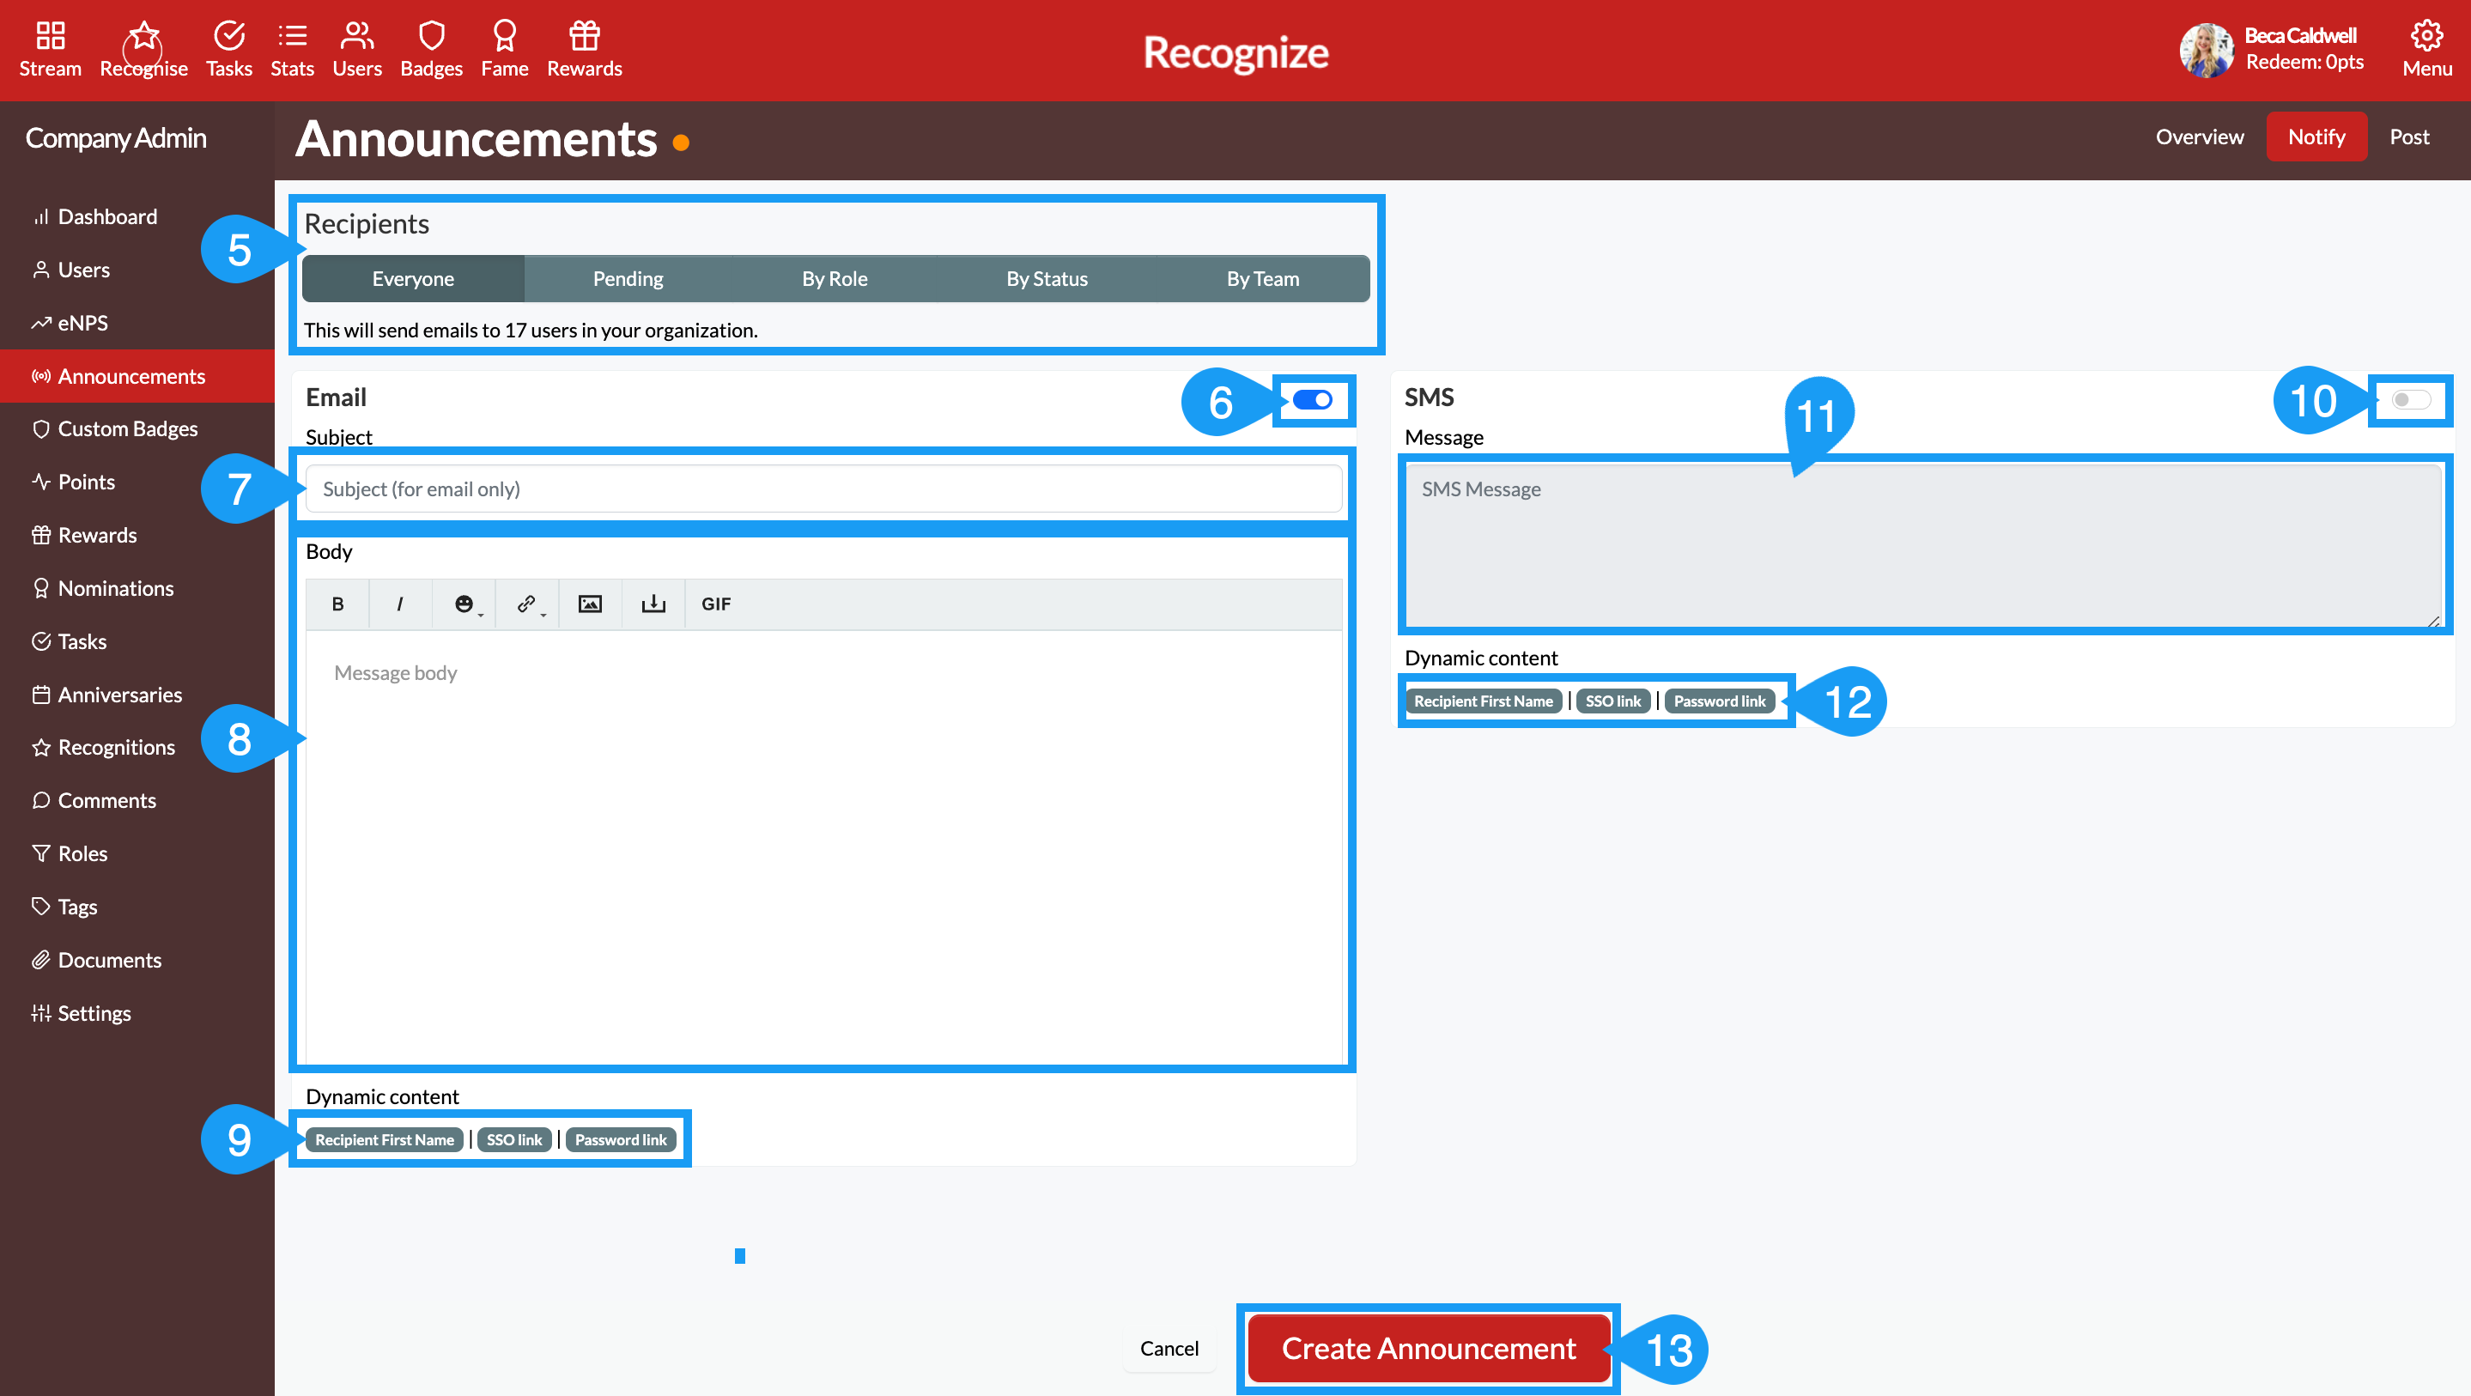2471x1396 pixels.
Task: Click the upload icon in the body editor
Action: pos(653,604)
